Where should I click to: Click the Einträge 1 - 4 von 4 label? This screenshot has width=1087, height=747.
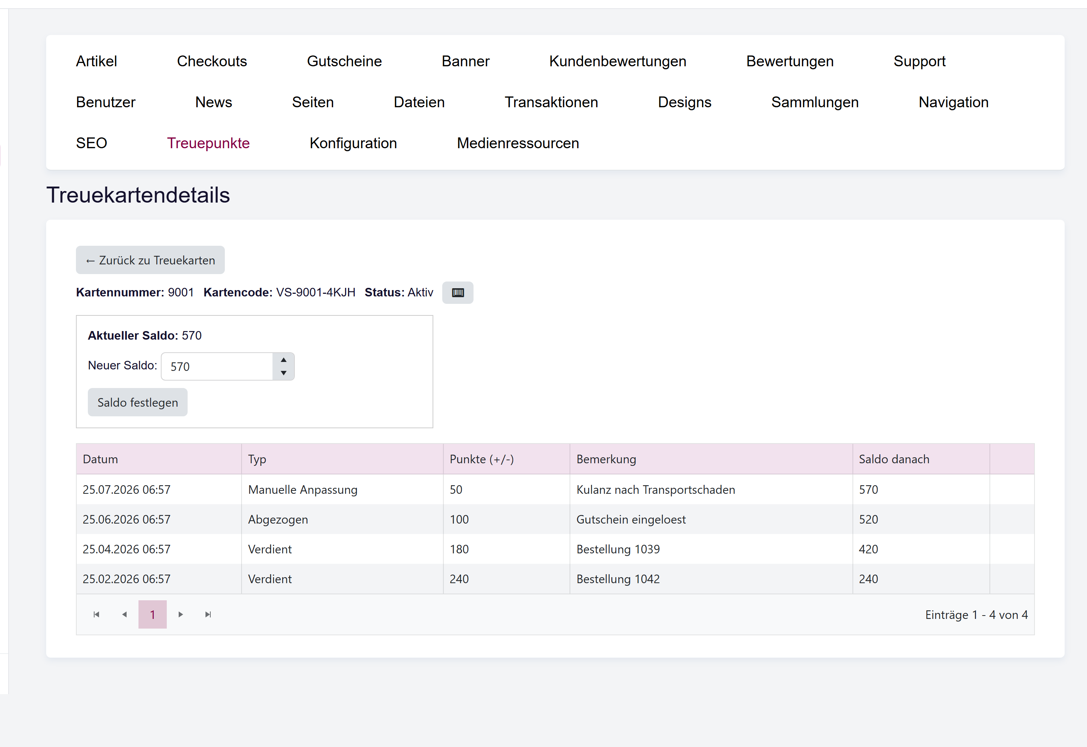pos(976,615)
